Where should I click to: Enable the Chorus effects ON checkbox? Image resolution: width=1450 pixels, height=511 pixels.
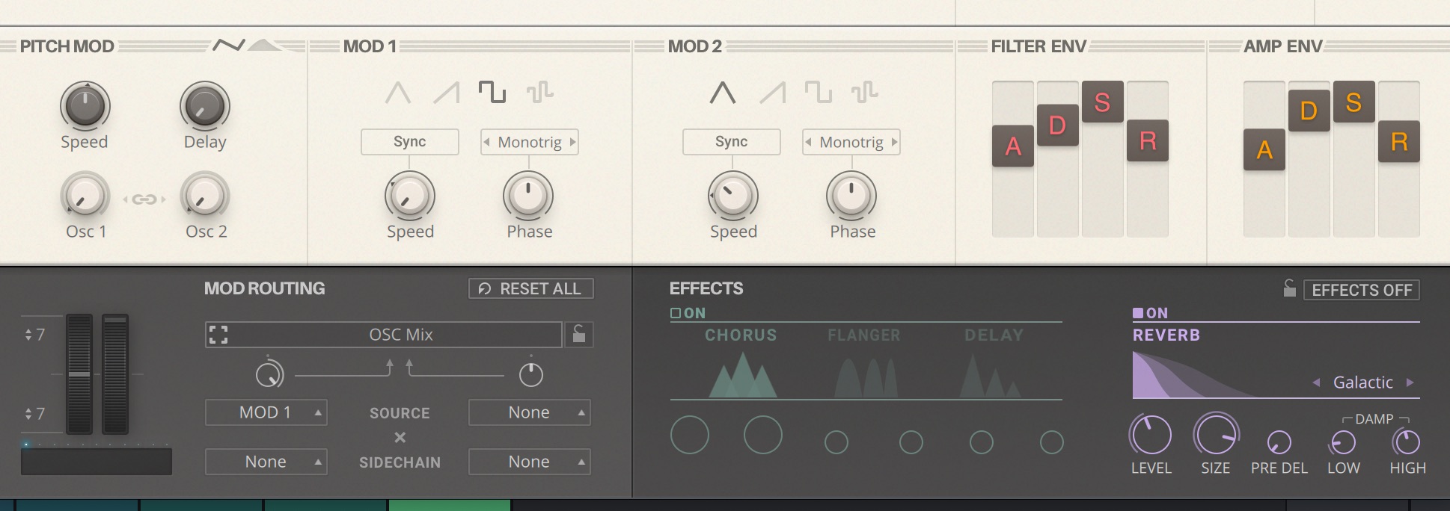[x=676, y=313]
